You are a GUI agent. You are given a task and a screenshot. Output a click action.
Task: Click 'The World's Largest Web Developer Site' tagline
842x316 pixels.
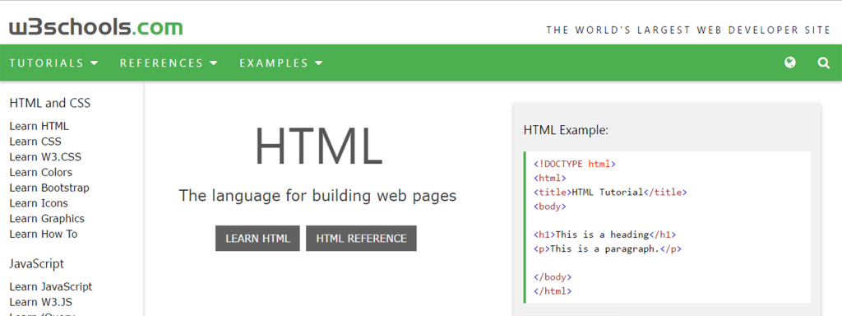tap(688, 30)
